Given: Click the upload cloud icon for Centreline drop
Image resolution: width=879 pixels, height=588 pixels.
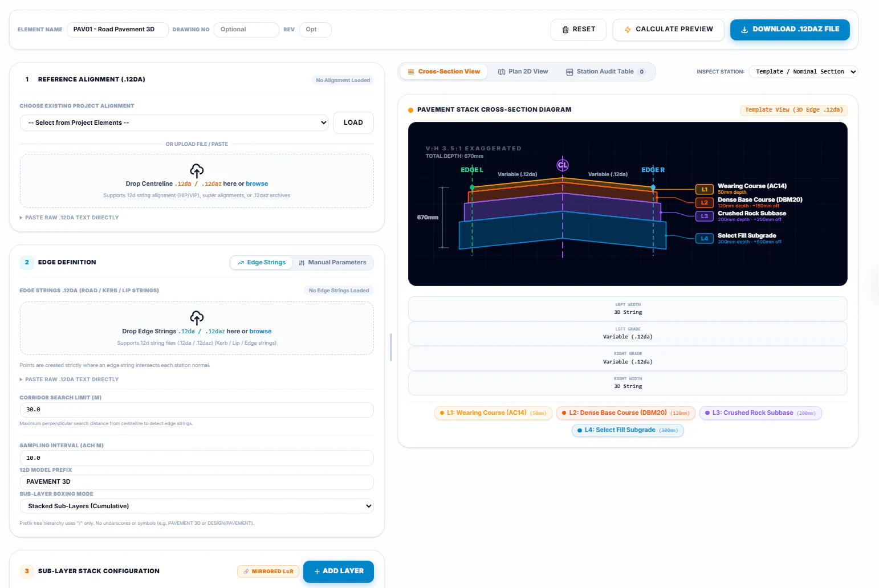Looking at the screenshot, I should pos(197,170).
